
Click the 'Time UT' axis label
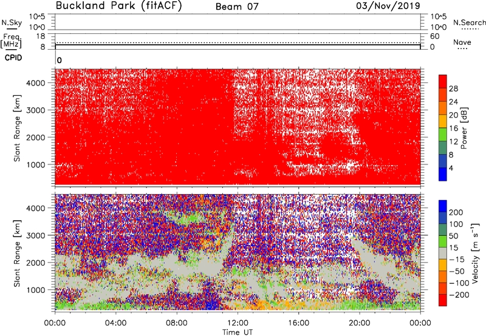[238, 332]
